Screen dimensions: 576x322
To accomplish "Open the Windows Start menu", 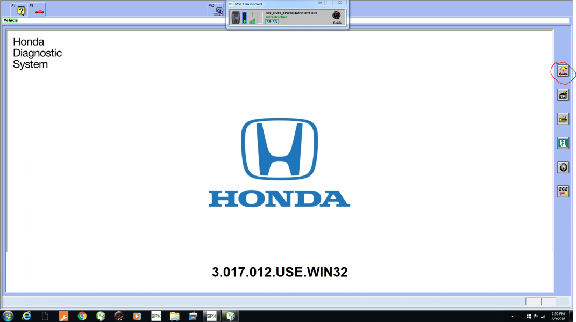I will coord(8,316).
